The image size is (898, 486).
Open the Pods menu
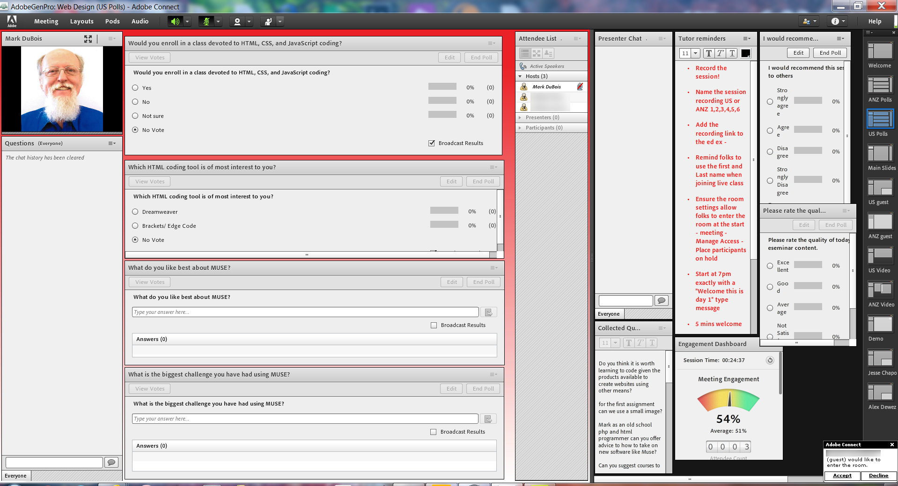click(112, 22)
